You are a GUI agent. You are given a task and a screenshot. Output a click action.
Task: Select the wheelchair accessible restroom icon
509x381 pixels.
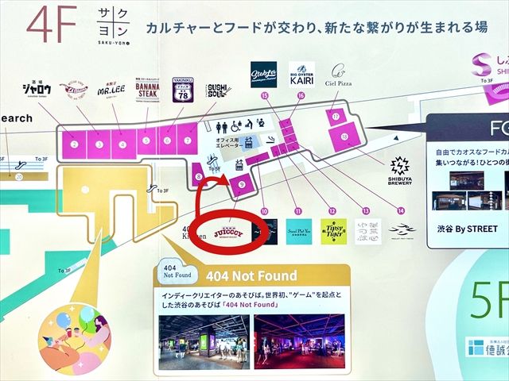(236, 125)
